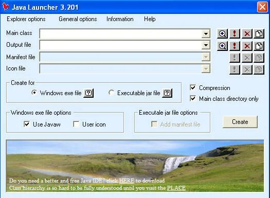The image size is (270, 198).
Task: Click the grayed copy icon in Manifest file row
Action: (259, 58)
